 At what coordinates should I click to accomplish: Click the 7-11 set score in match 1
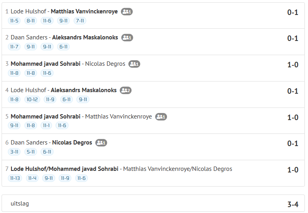tap(80, 21)
